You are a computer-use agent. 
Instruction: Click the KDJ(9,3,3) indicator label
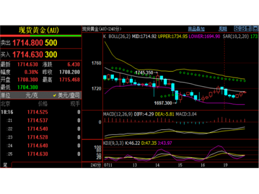[x=113, y=143]
